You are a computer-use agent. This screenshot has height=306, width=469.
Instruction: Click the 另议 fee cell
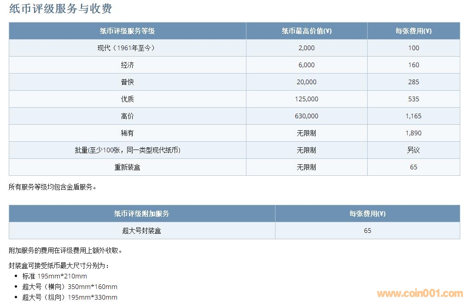click(x=413, y=150)
